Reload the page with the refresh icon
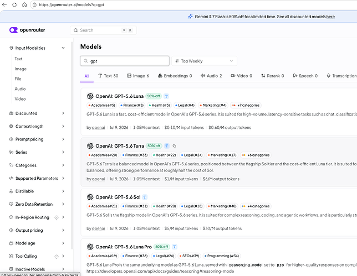Viewport: 357px width, 276px height. [x=14, y=4]
